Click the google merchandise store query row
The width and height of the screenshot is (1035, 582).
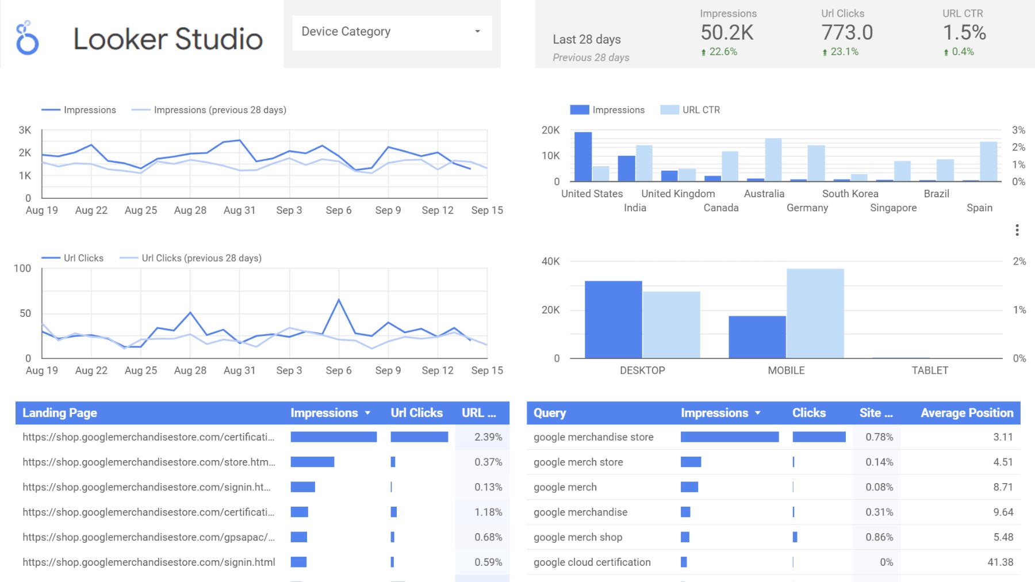pos(773,437)
